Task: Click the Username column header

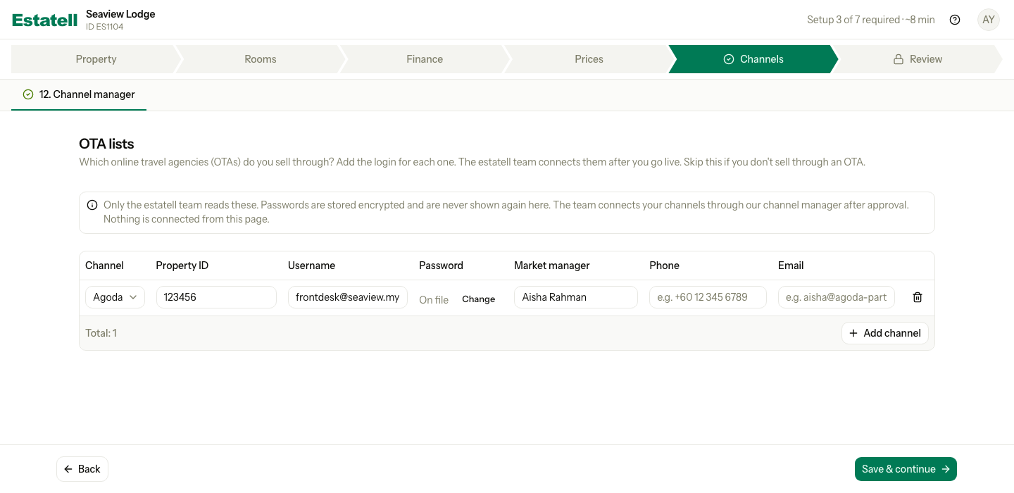Action: [x=311, y=266]
